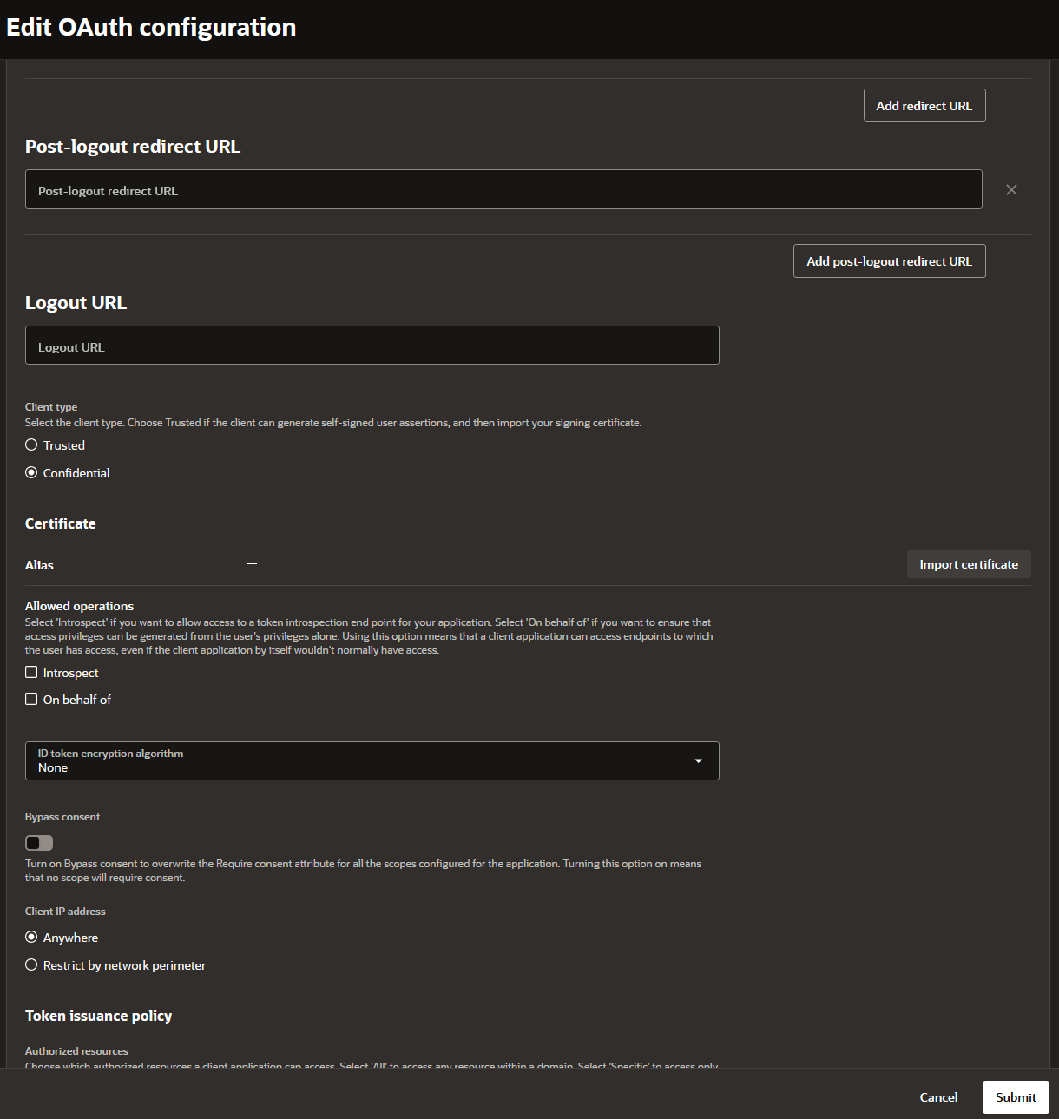Image resolution: width=1059 pixels, height=1119 pixels.
Task: Focus the Post-logout redirect URL field
Action: pyautogui.click(x=503, y=190)
